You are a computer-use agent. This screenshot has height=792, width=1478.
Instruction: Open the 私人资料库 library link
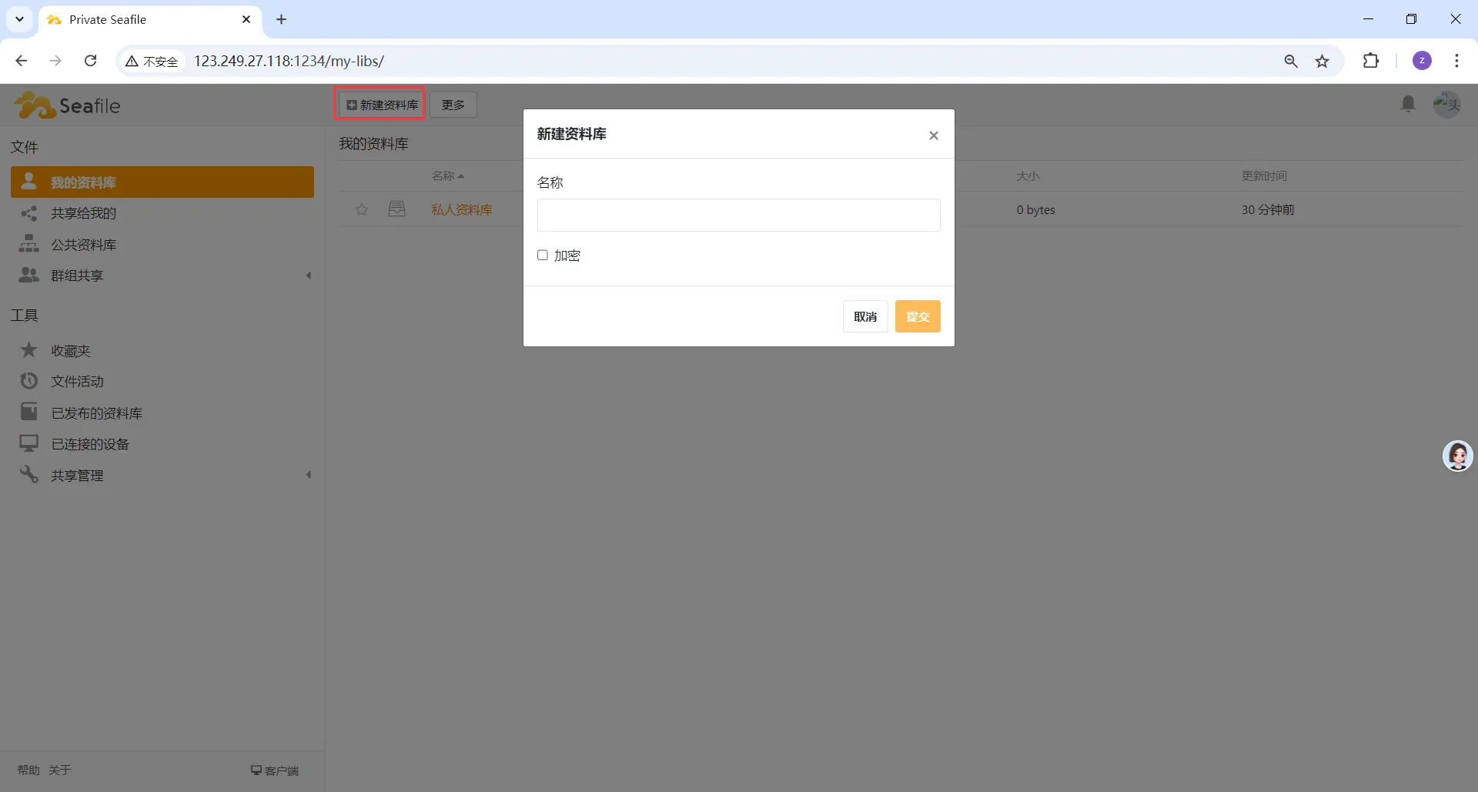[x=462, y=209]
